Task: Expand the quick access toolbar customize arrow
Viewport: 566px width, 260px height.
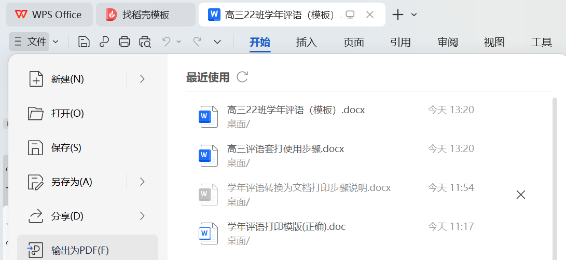Action: point(217,42)
